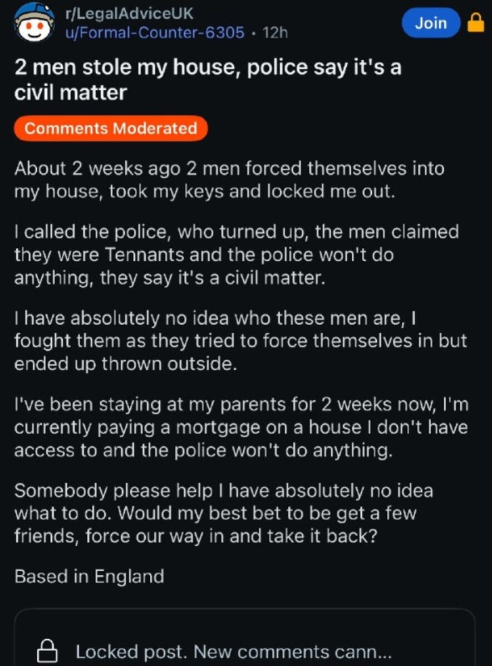Screen dimensions: 492x666
Task: Click the padlock icon before "Locked post"
Action: point(49,651)
